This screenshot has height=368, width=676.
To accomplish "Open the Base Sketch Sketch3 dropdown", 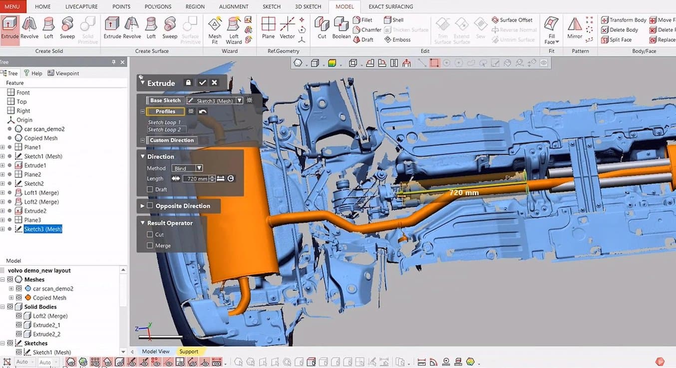I will 240,101.
